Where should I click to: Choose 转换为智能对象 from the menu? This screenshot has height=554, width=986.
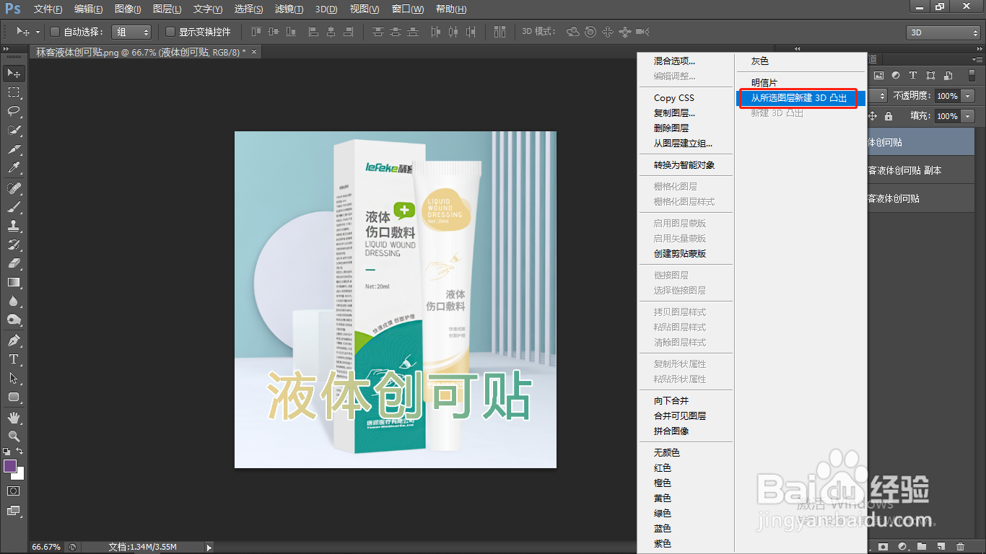(x=684, y=164)
